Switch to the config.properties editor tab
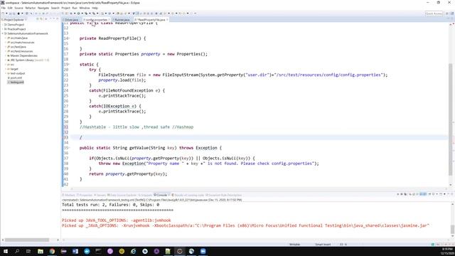455x256 pixels. point(96,20)
